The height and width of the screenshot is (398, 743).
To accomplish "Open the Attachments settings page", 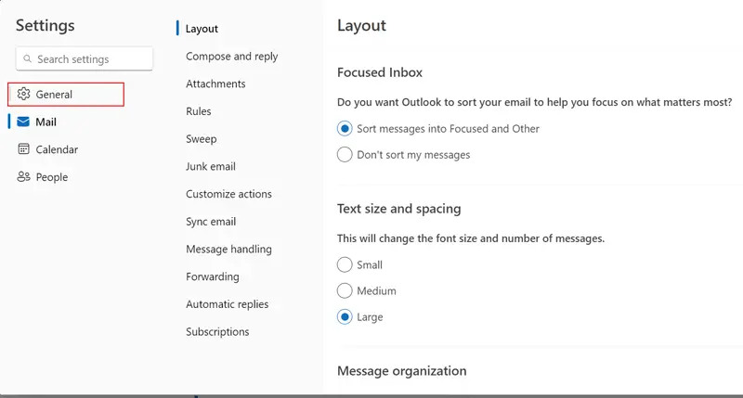I will 215,83.
